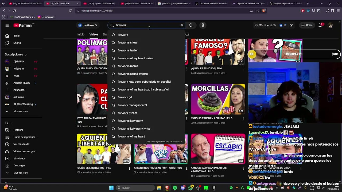
Task: Search within channel using magnifier icon
Action: [187, 34]
